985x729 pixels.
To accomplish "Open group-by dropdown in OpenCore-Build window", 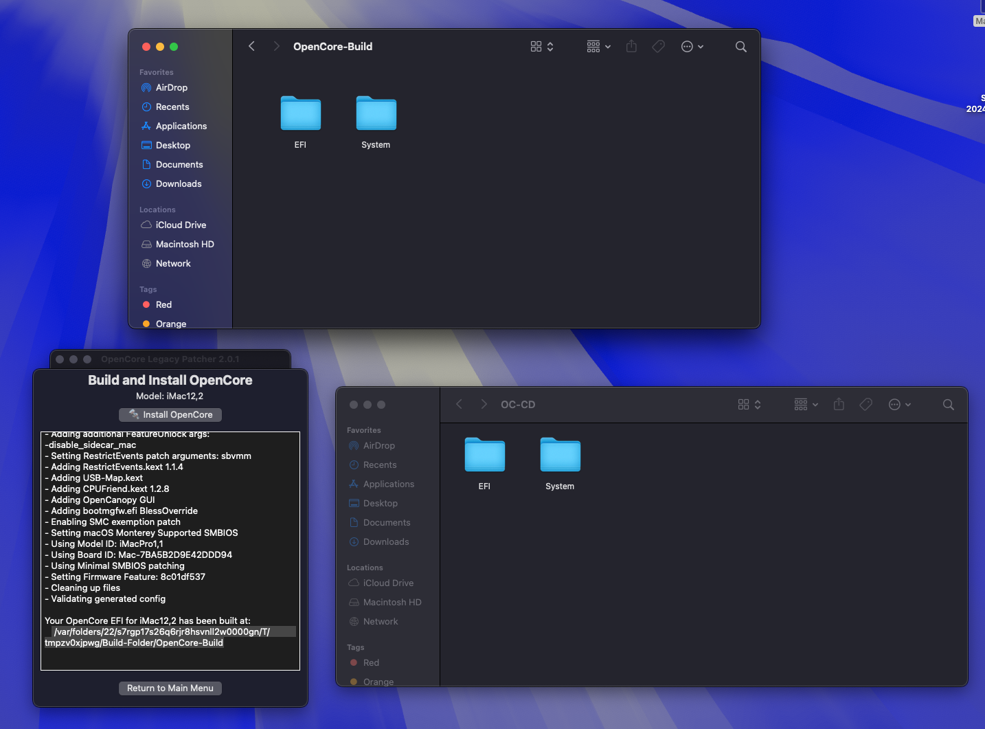I will tap(598, 46).
